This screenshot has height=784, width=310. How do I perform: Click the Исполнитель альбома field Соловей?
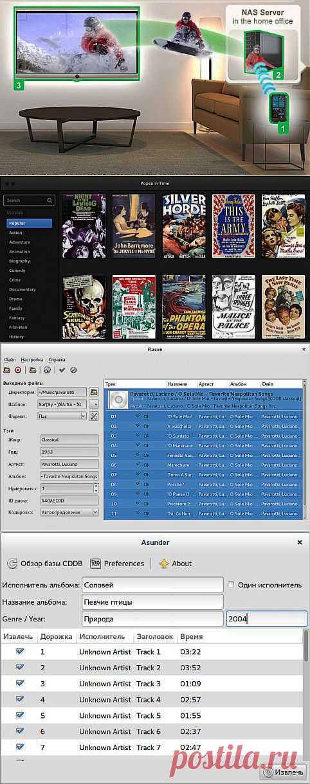tap(152, 585)
